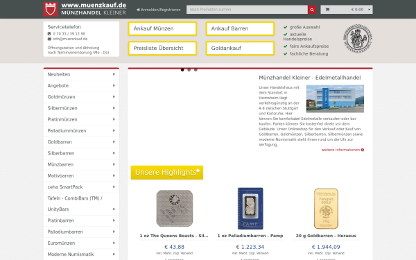
Task: Follow the weitere Informationen link
Action: [x=340, y=150]
